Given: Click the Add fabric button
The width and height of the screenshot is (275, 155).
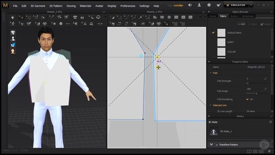Looking at the screenshot, I should pyautogui.click(x=241, y=24).
